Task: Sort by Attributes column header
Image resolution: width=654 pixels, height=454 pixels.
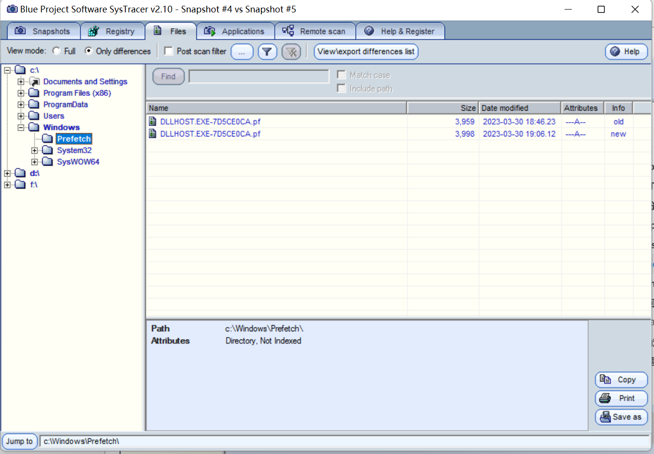Action: tap(583, 108)
